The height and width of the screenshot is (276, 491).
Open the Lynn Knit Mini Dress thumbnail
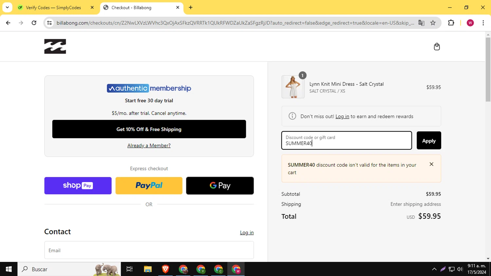coord(293,87)
